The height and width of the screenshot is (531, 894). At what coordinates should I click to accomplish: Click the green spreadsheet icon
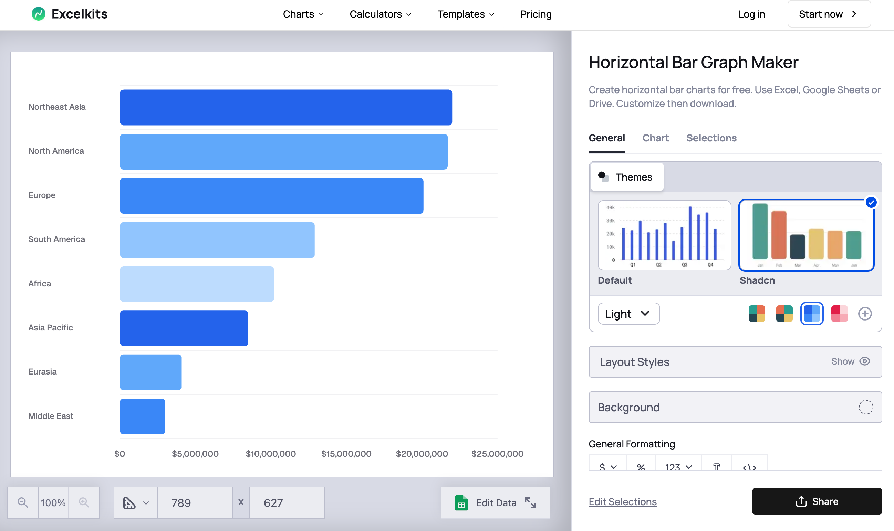[x=461, y=503]
